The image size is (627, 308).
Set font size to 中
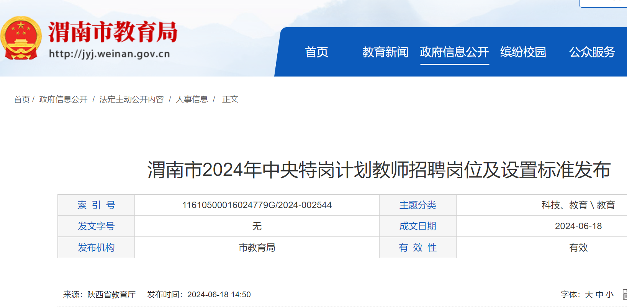[599, 295]
